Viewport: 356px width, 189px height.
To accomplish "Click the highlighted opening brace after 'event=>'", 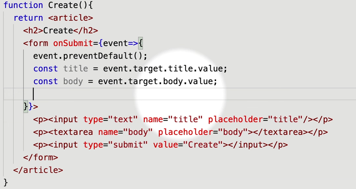I will [141, 43].
